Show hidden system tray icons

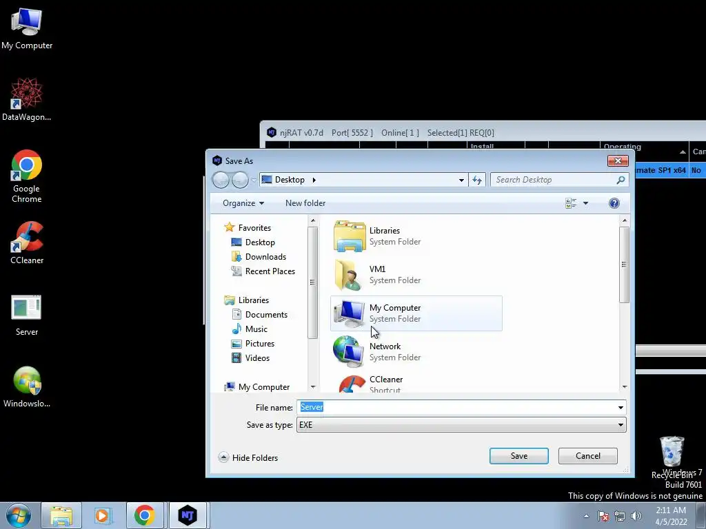pos(586,516)
